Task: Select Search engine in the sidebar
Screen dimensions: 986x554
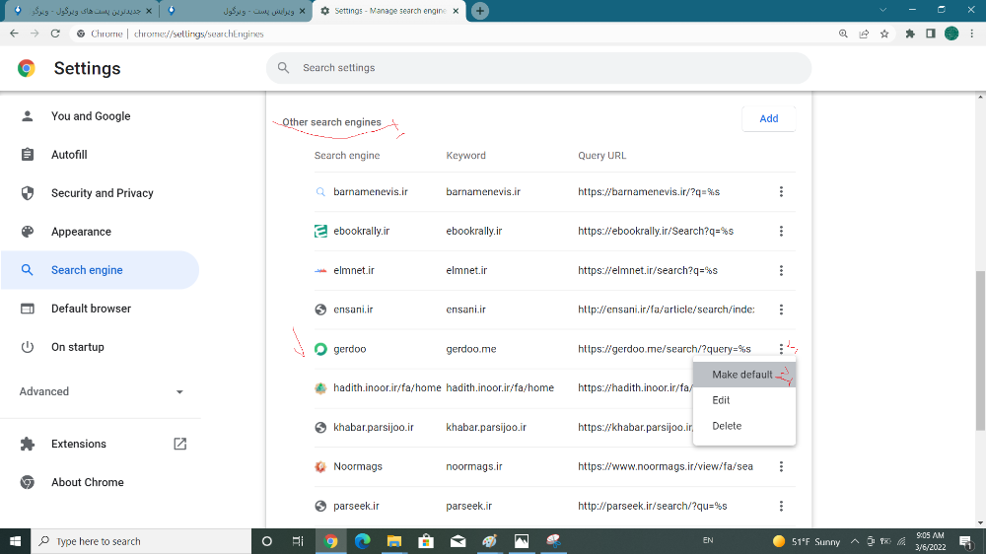Action: 101,270
